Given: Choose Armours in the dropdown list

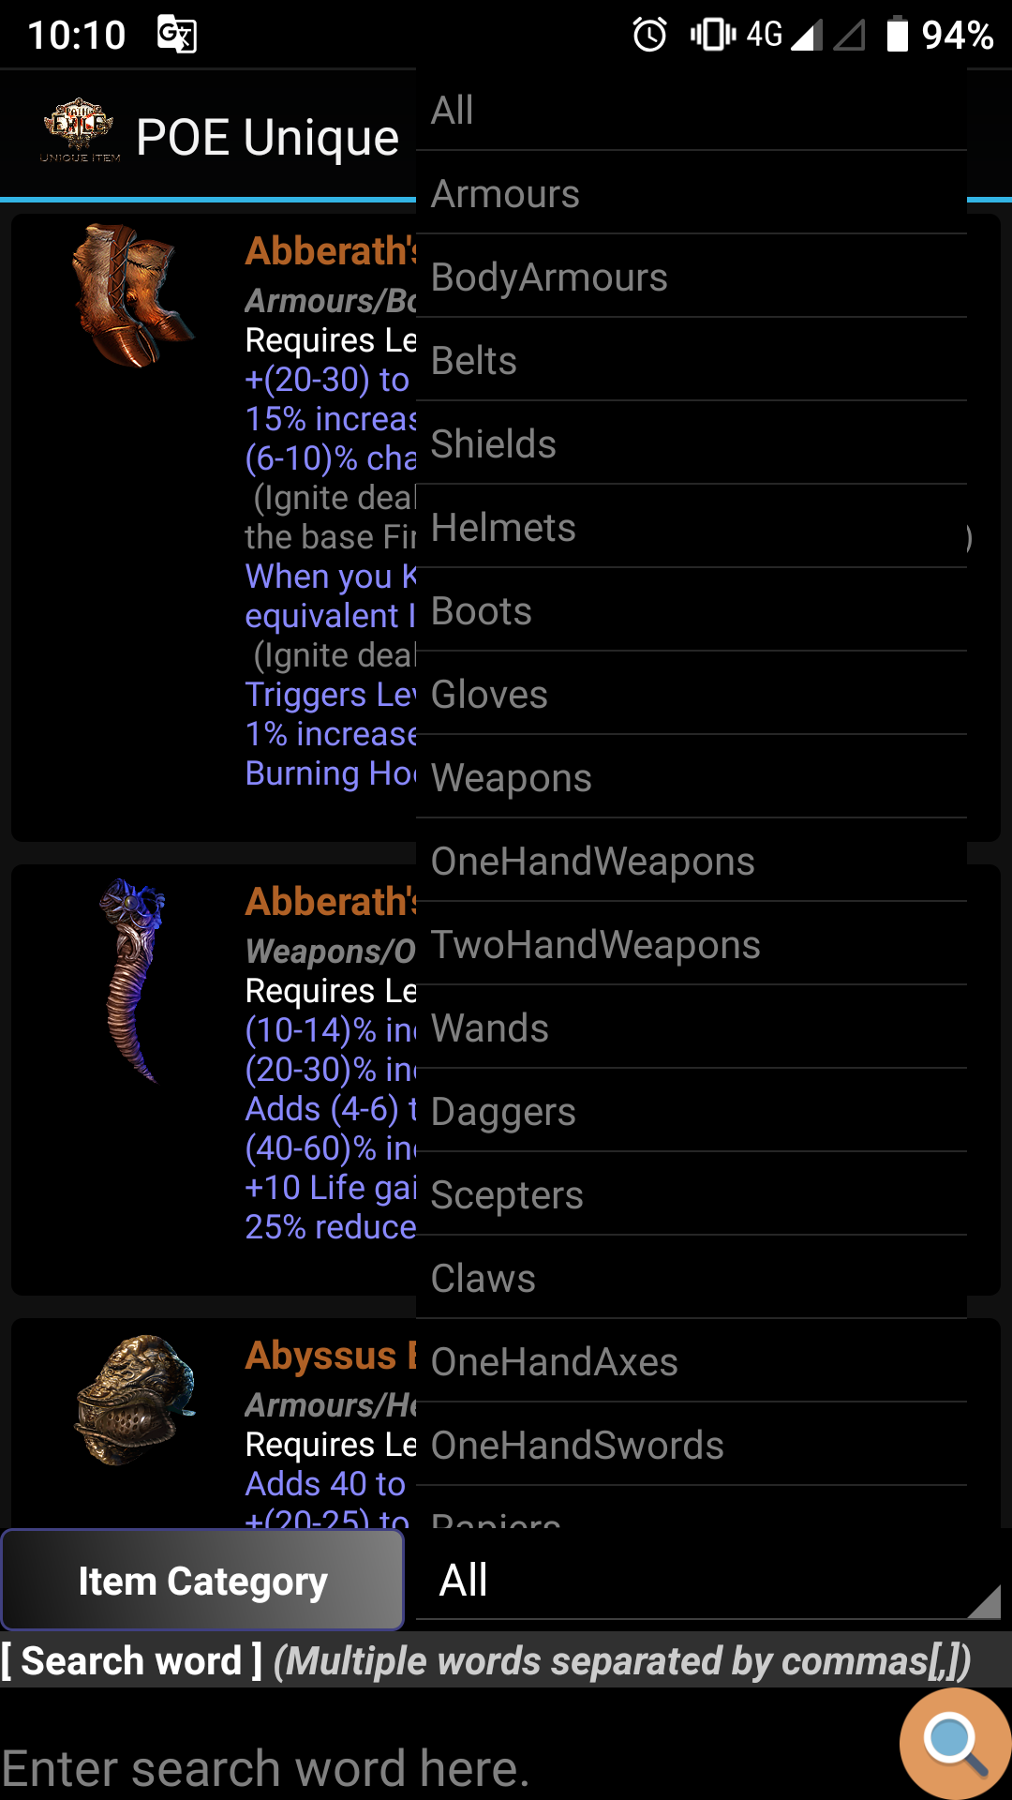Looking at the screenshot, I should point(692,193).
